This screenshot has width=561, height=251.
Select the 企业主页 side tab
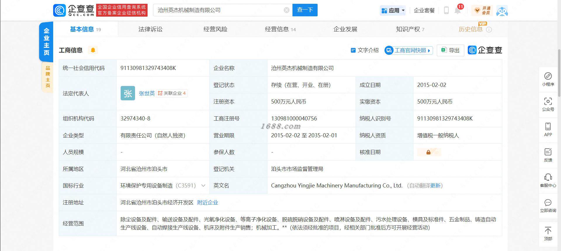46,42
